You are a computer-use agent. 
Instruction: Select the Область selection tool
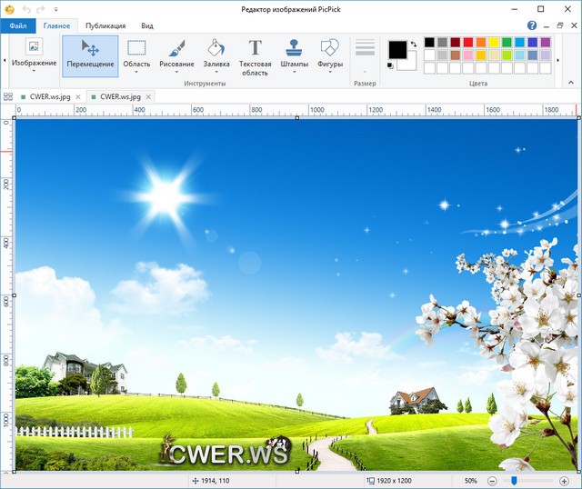136,55
